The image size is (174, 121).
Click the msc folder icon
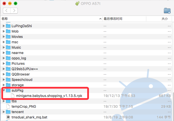pyautogui.click(x=8, y=42)
